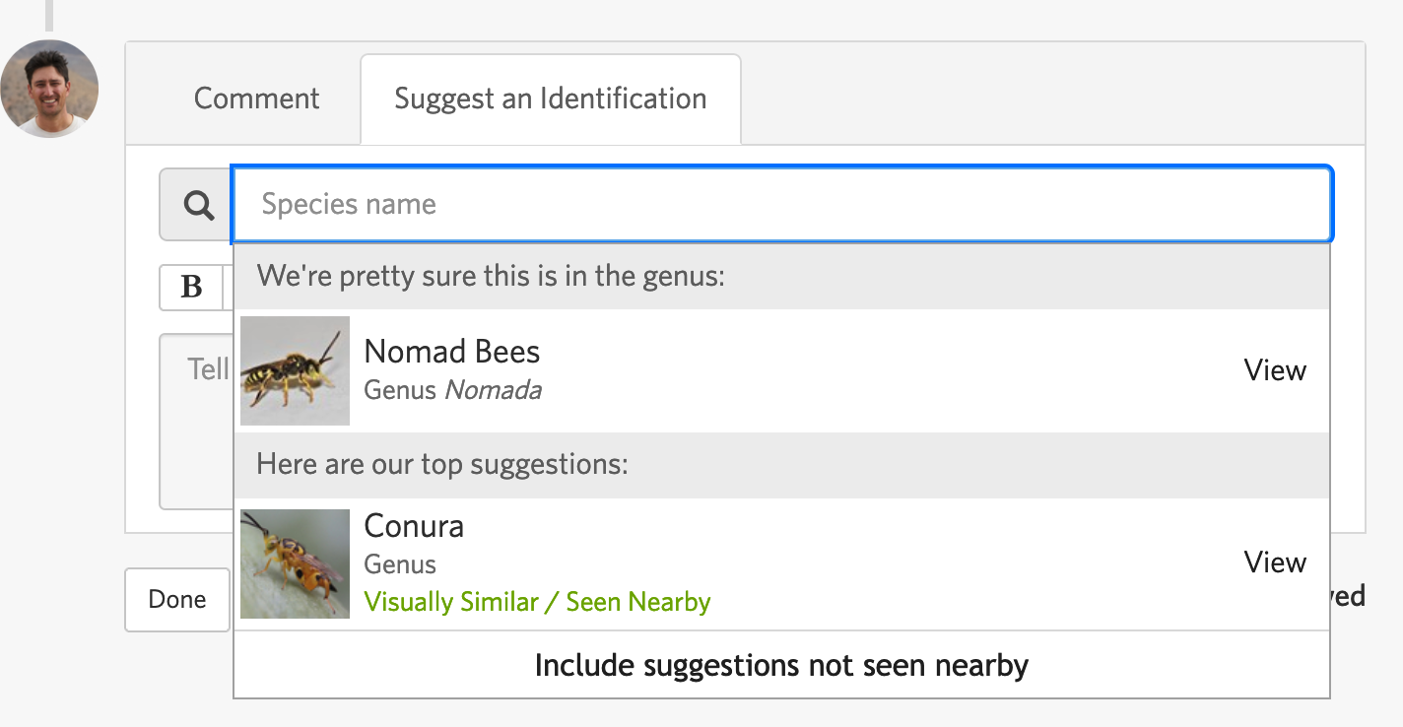View details for Conura

coord(1275,562)
